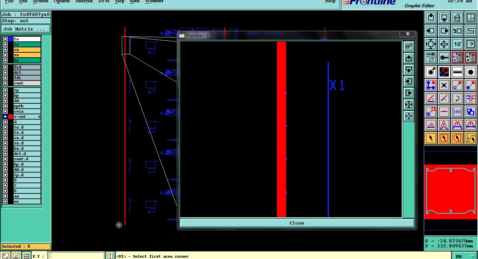Click the pan right icon in Popview
This screenshot has height=259, width=478.
pyautogui.click(x=409, y=93)
